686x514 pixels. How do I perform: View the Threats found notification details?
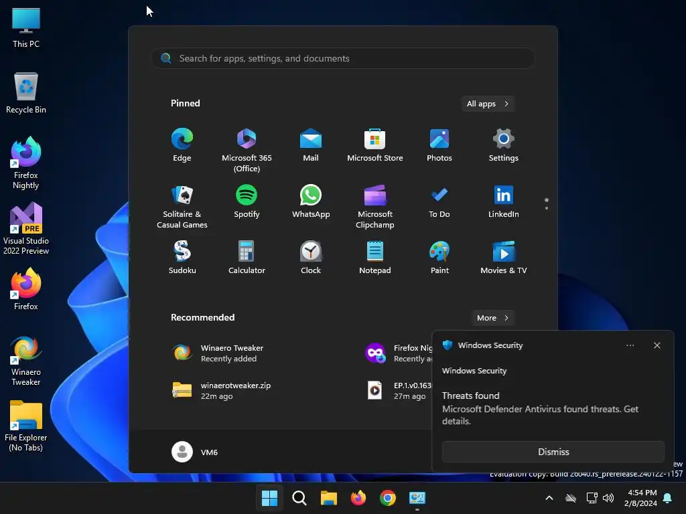point(541,408)
